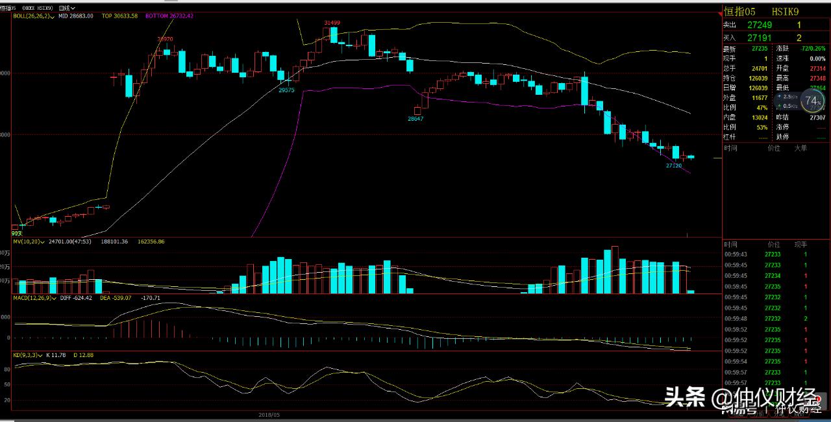
Task: Expand the KD(9,3,3) indicator dropdown
Action: [27, 355]
